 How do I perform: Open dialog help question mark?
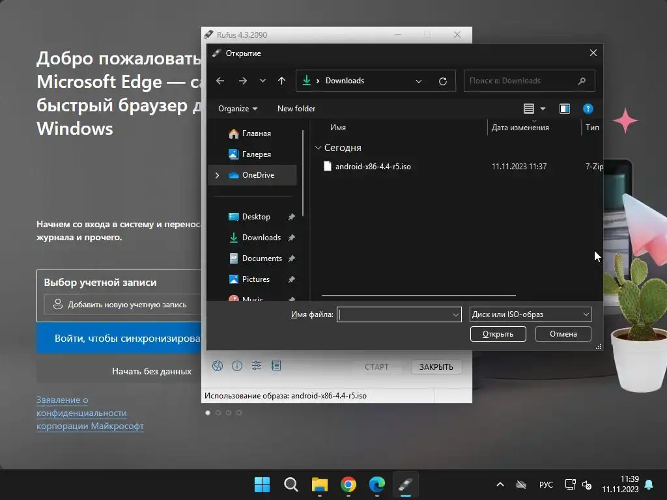point(588,109)
